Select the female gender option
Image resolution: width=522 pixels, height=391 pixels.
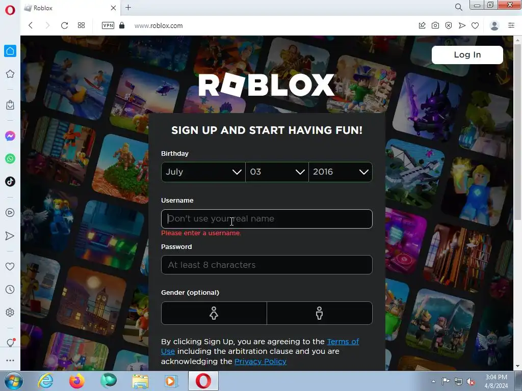214,313
